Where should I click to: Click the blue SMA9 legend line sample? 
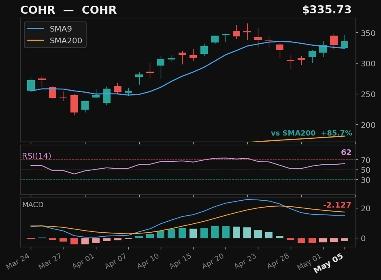pos(36,29)
